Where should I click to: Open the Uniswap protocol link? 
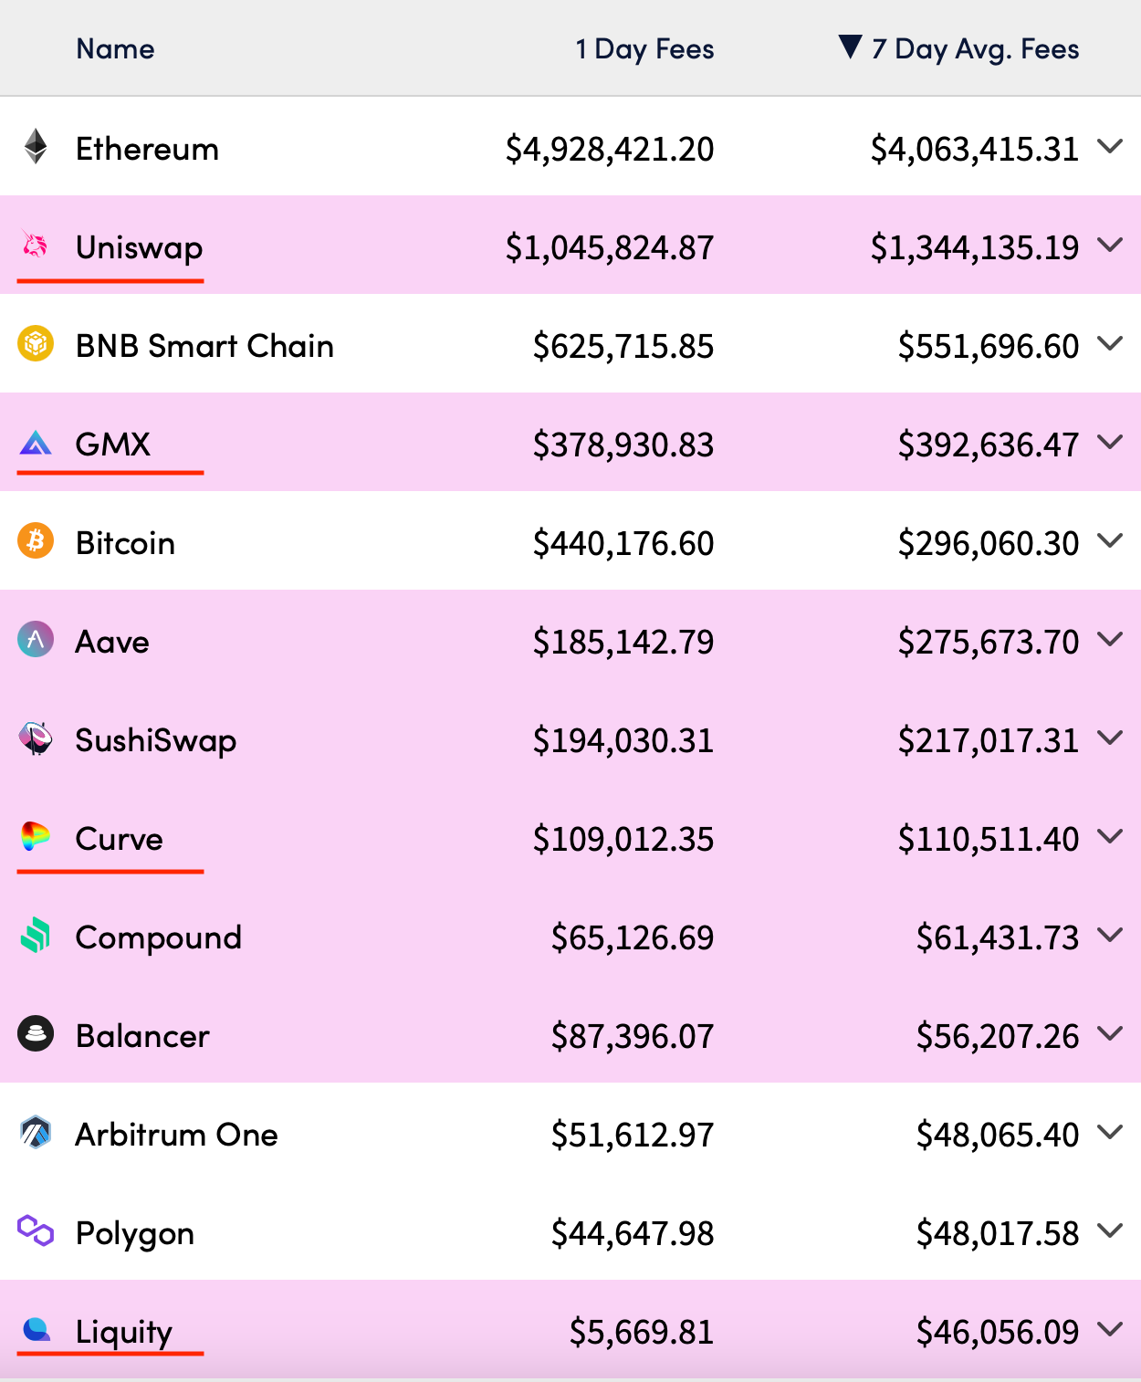coord(137,246)
